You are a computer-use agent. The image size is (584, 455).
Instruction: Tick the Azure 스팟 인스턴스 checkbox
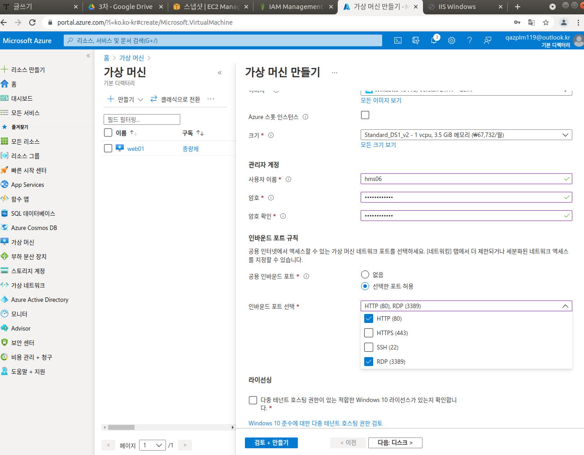[365, 115]
